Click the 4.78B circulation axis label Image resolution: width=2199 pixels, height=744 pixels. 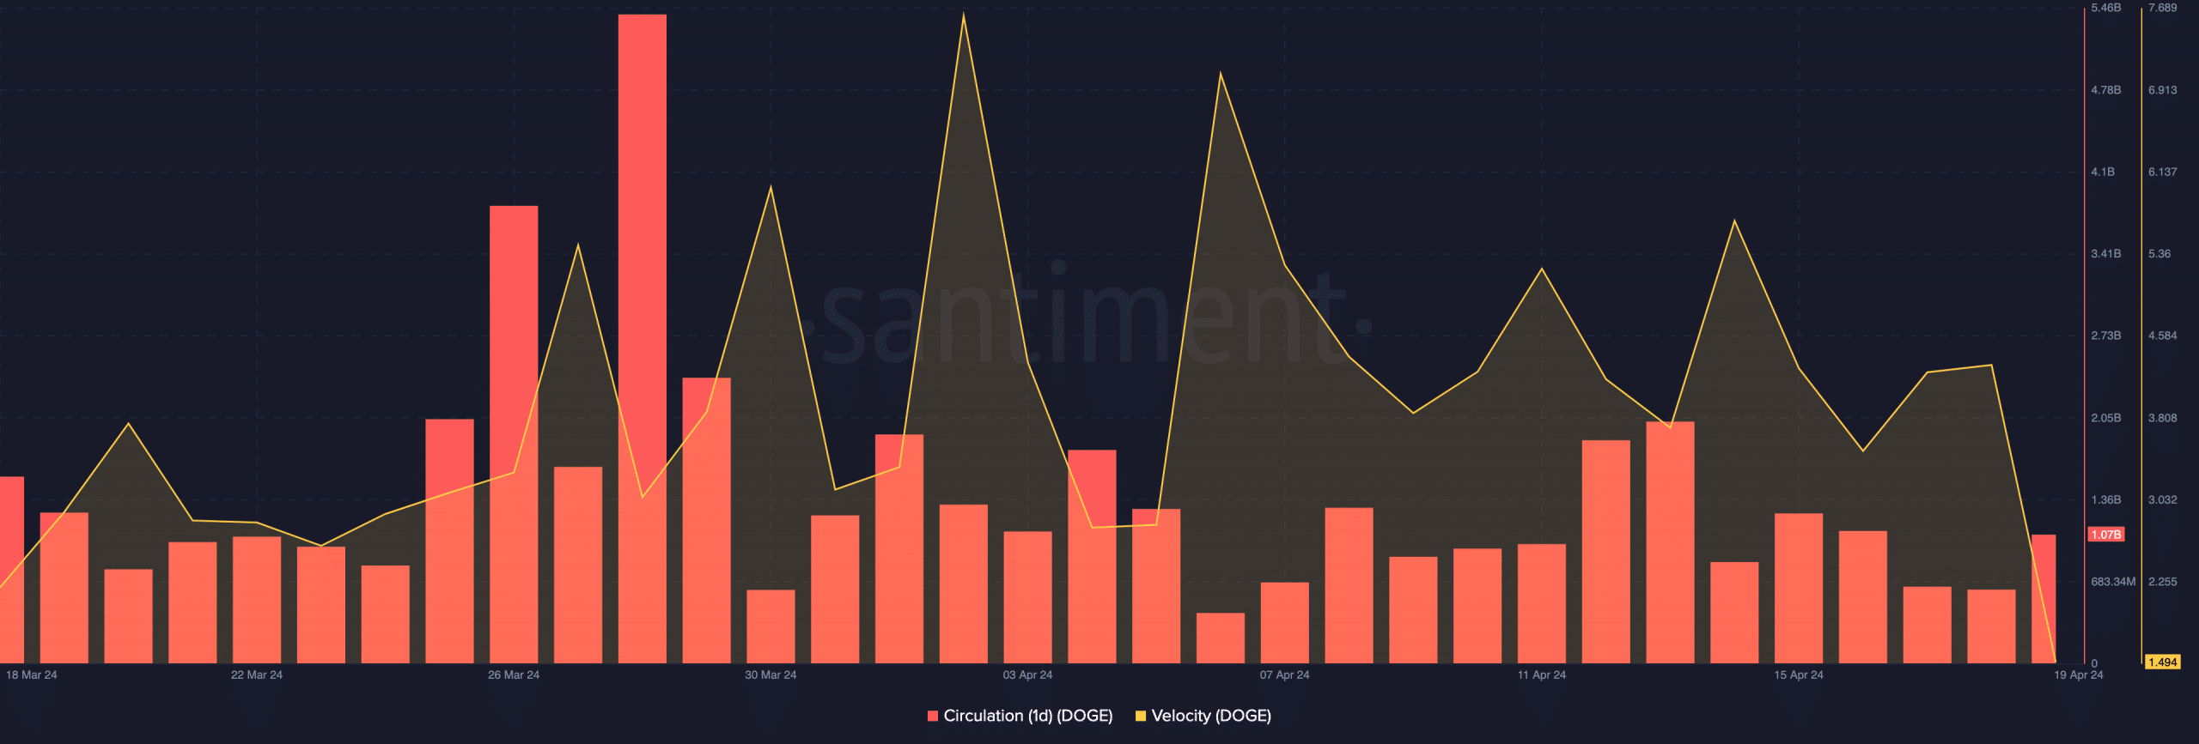[2106, 90]
